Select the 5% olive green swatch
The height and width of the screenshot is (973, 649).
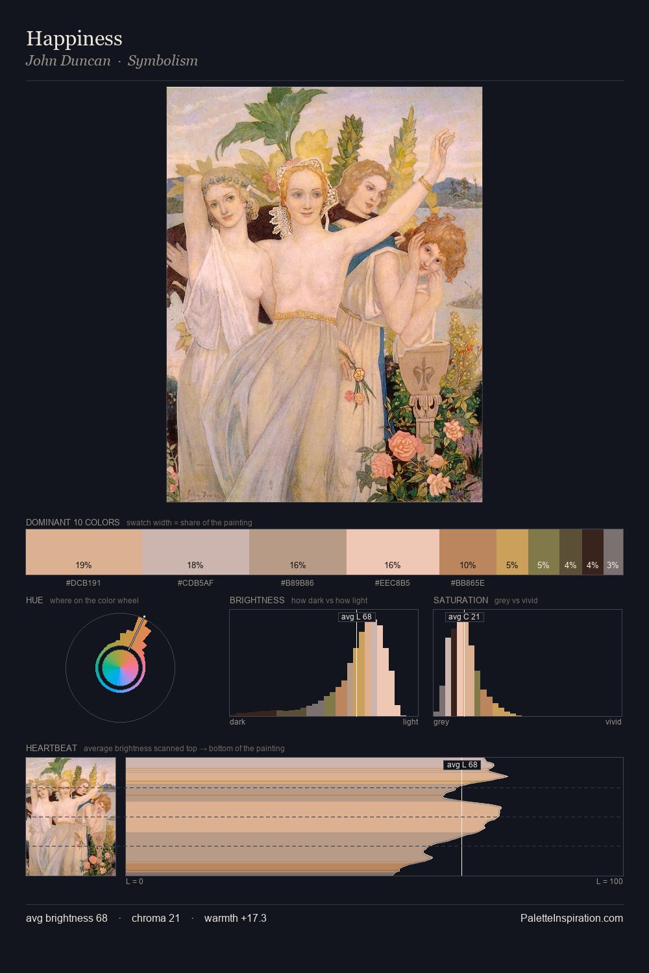pos(544,552)
